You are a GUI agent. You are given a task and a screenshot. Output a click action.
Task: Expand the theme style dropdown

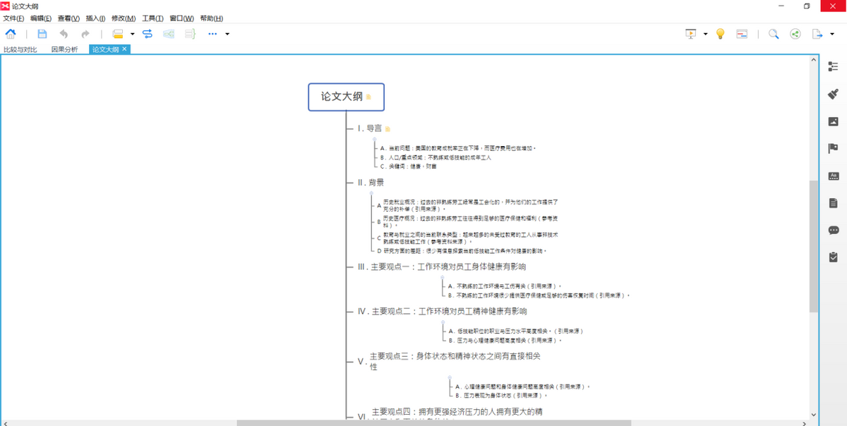132,33
